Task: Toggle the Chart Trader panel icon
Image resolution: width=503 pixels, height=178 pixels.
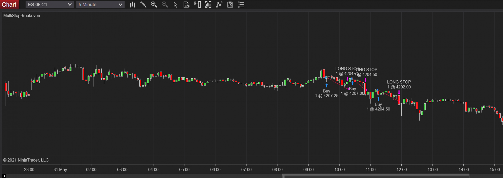Action: point(197,4)
